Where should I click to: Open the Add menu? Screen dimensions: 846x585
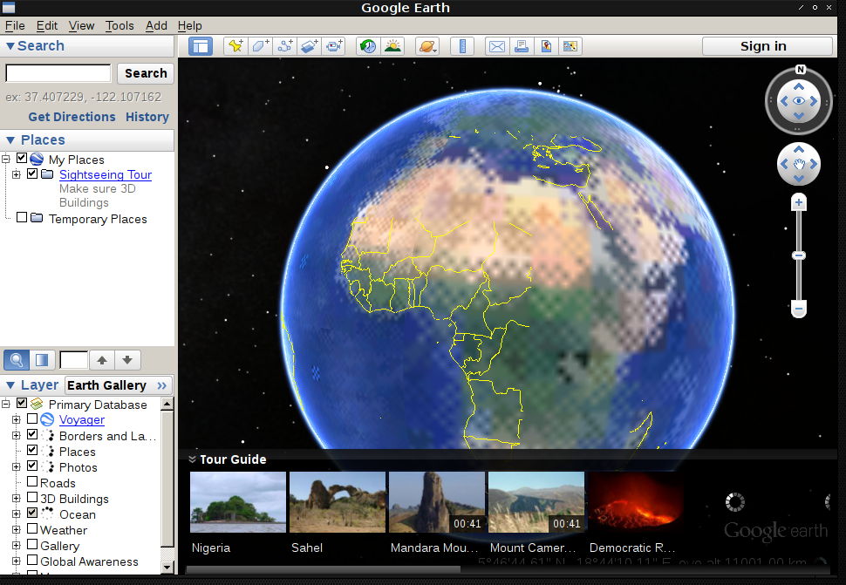tap(155, 25)
